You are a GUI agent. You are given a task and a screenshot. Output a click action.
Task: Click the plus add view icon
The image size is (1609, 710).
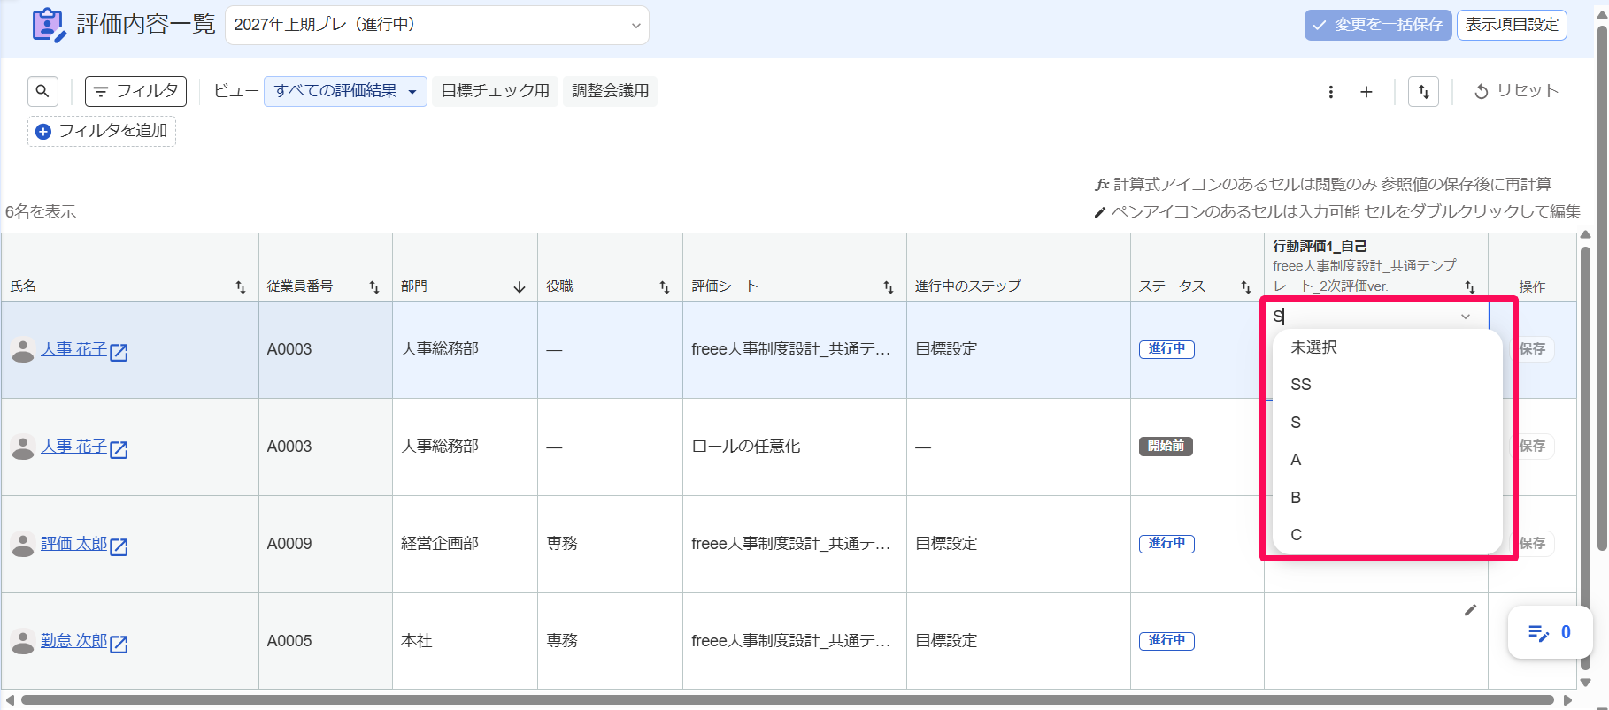tap(1366, 92)
